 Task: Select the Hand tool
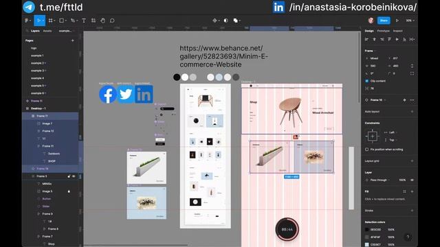coord(102,21)
